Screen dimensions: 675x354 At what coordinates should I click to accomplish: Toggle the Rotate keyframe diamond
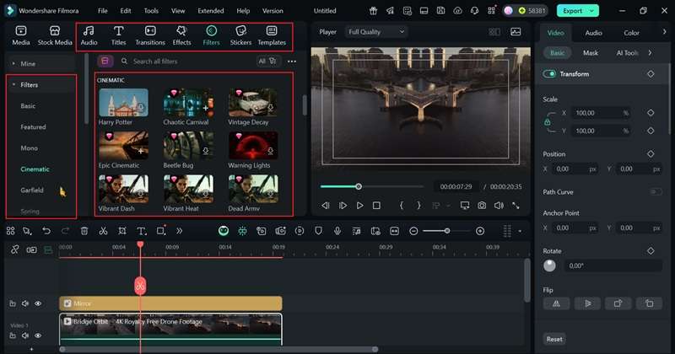(x=651, y=251)
